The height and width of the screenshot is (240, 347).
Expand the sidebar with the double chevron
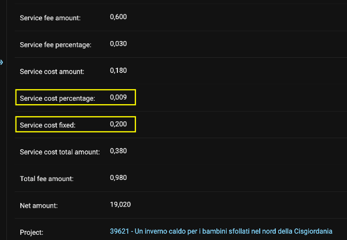(2, 61)
